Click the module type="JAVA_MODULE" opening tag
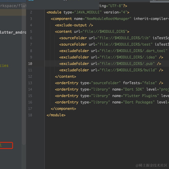169x169 pixels. click(88, 12)
